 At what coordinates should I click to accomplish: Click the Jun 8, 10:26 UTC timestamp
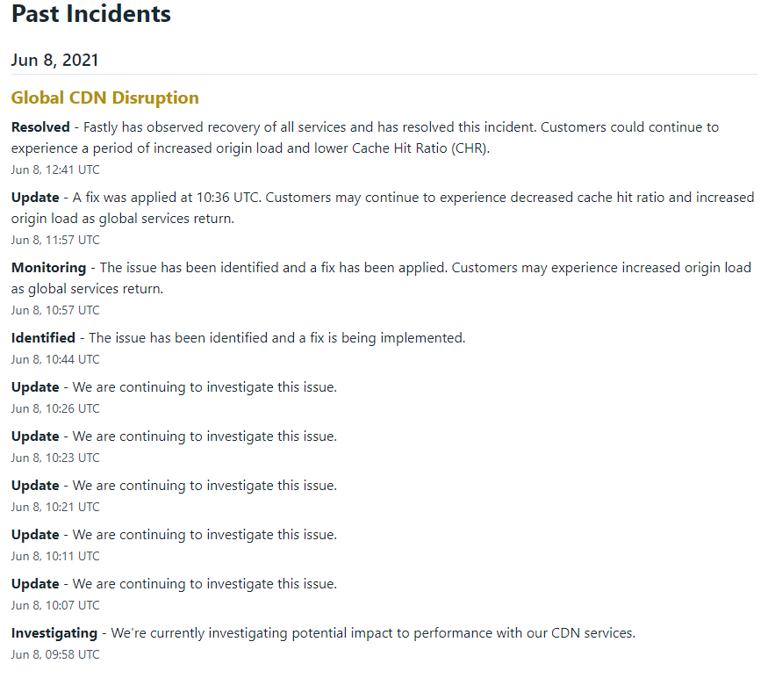click(x=55, y=408)
